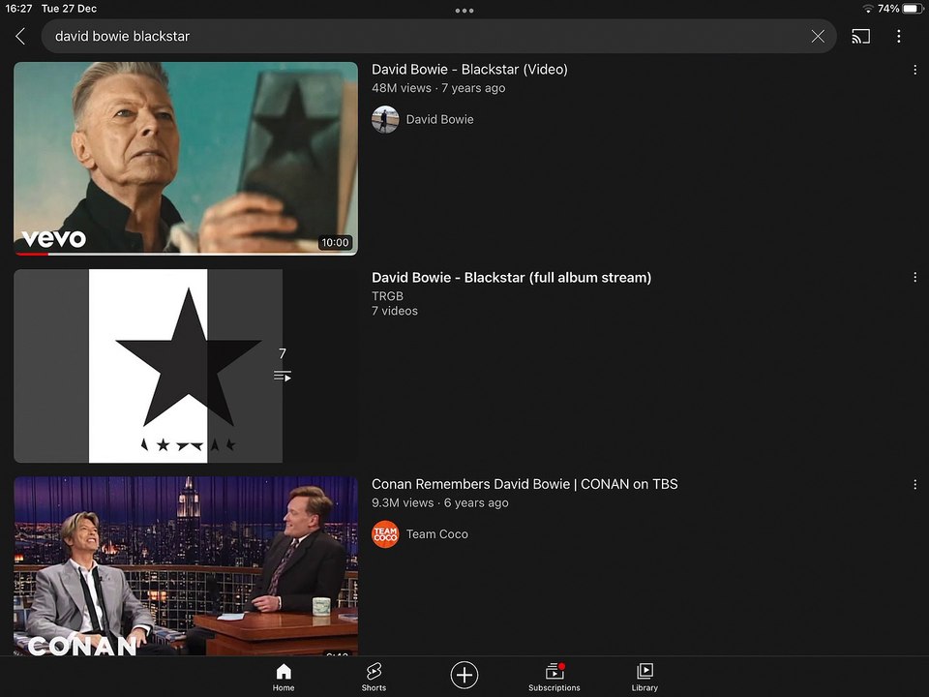Open the Conan Remembers David Bowie thumbnail
Viewport: 929px width, 697px height.
click(186, 566)
